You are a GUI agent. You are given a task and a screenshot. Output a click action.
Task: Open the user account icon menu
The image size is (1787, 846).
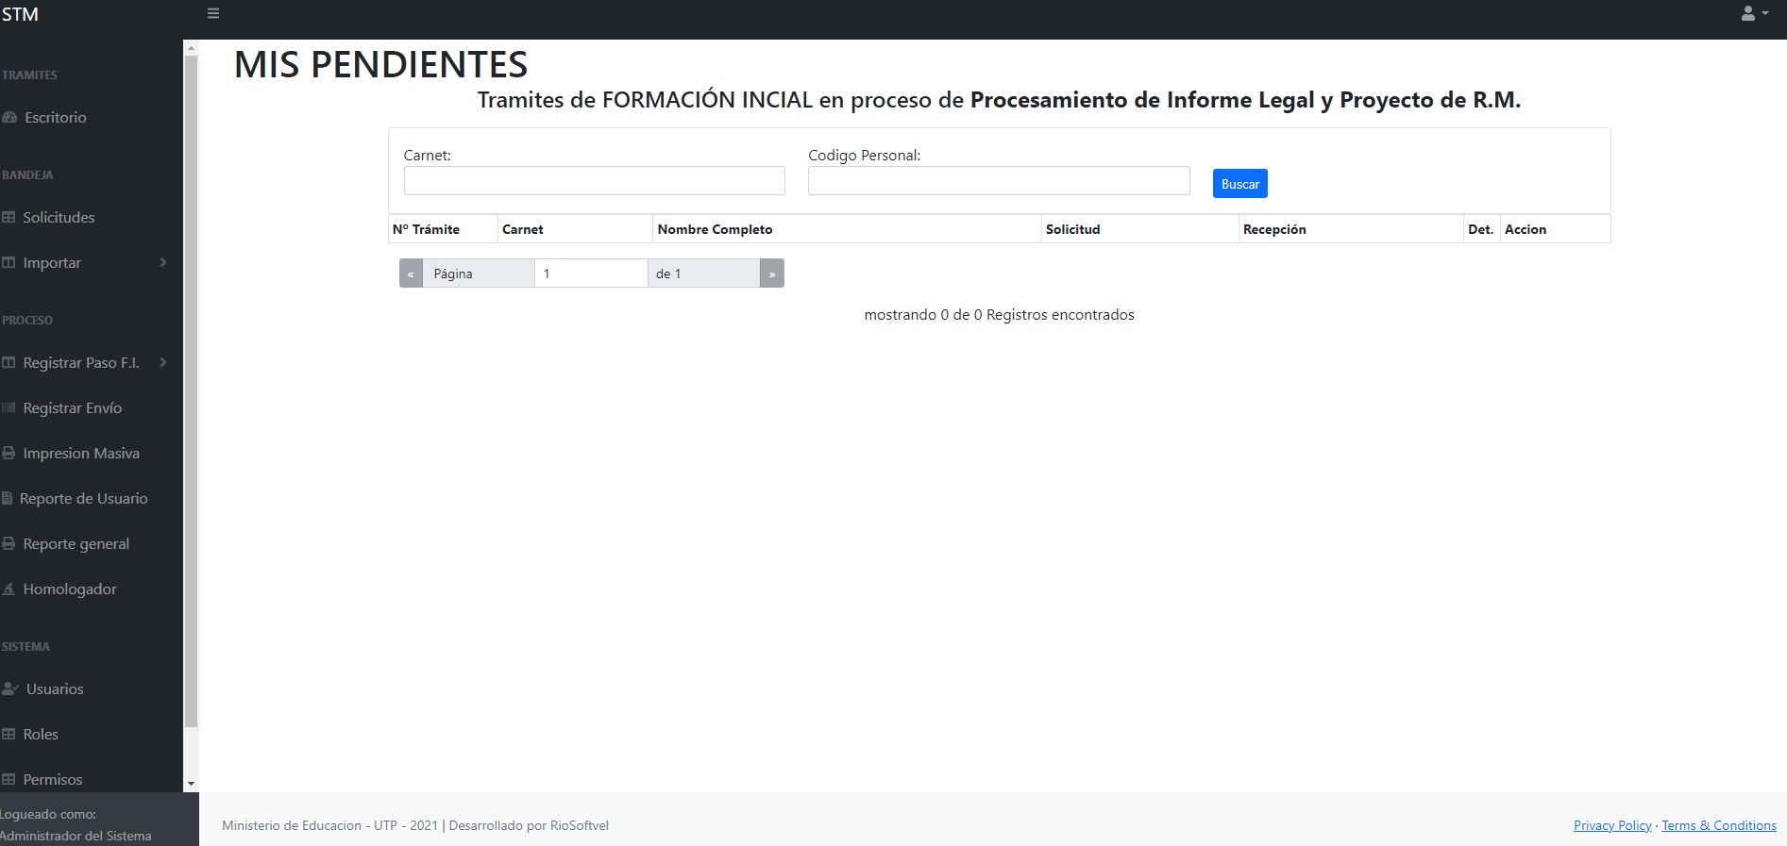click(1747, 14)
